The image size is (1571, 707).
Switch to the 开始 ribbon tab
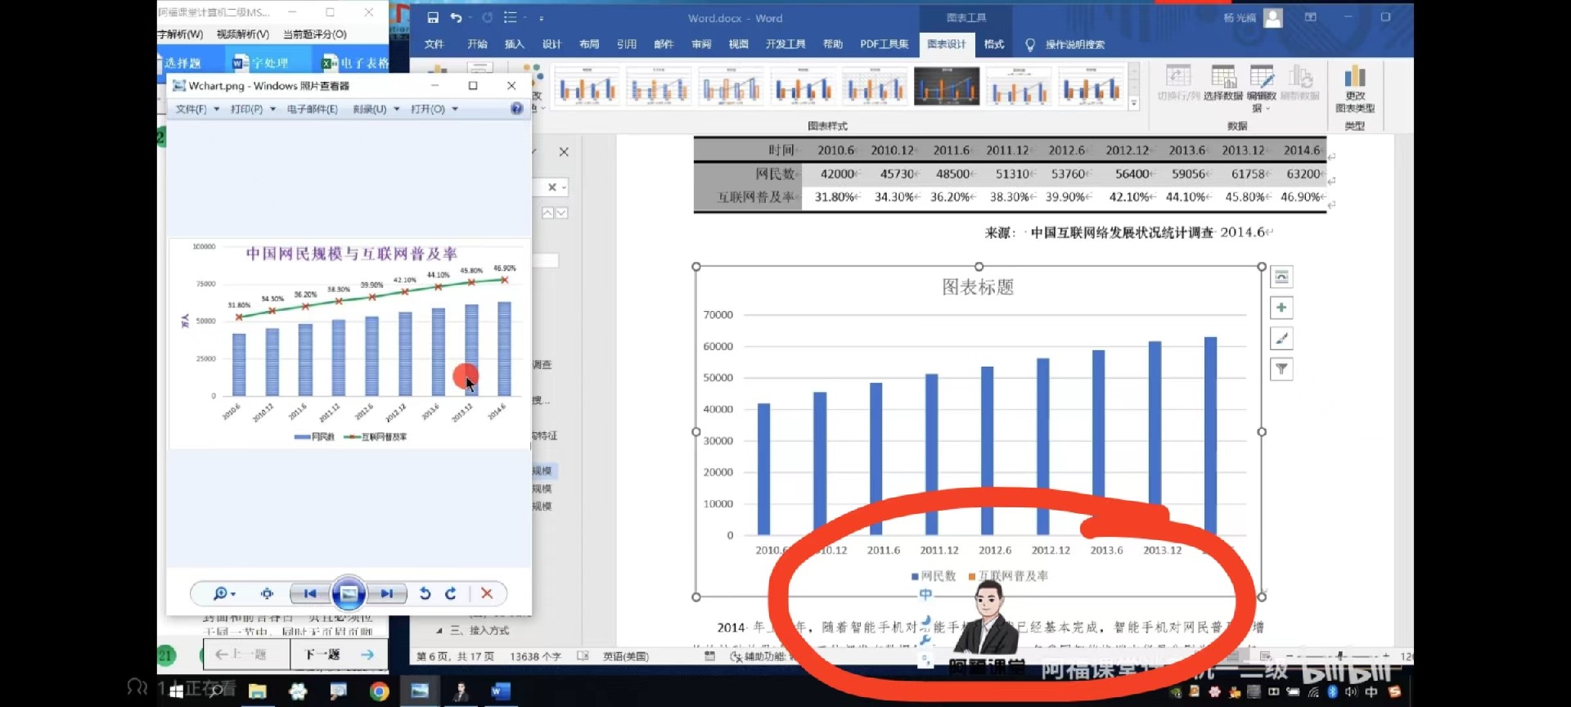[x=477, y=44]
